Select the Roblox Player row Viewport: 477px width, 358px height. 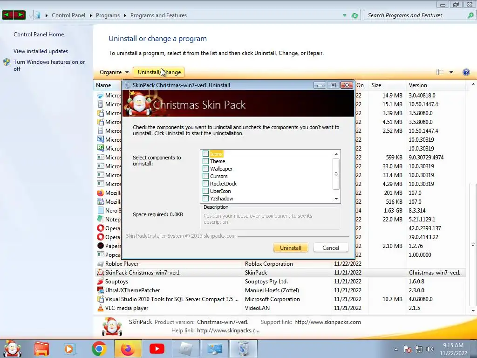(x=280, y=264)
